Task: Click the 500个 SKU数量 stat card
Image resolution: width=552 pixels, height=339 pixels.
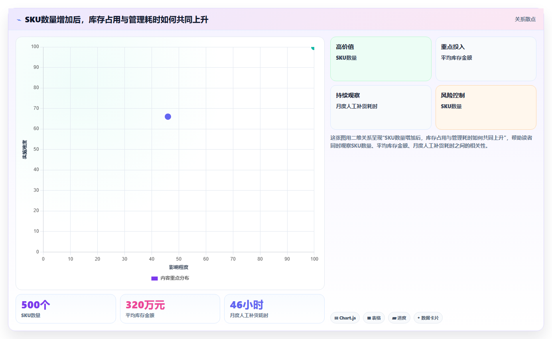Action: [66, 309]
